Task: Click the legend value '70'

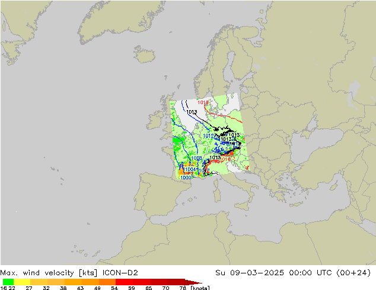Action: [x=165, y=288]
